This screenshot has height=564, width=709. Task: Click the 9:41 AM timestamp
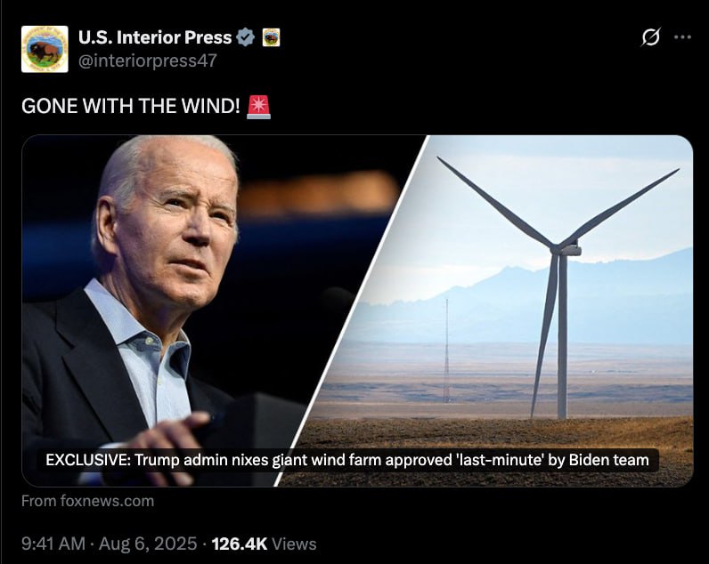click(x=53, y=544)
